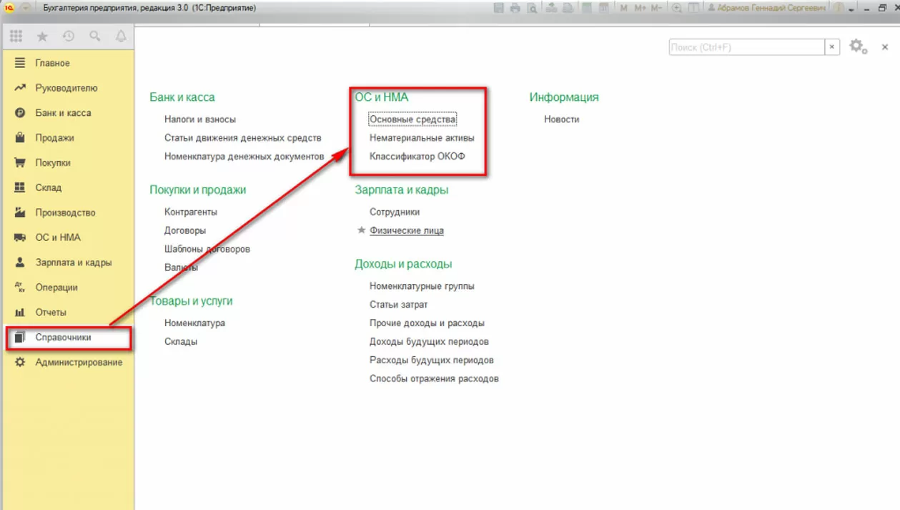Open Основные средства link

pos(412,119)
